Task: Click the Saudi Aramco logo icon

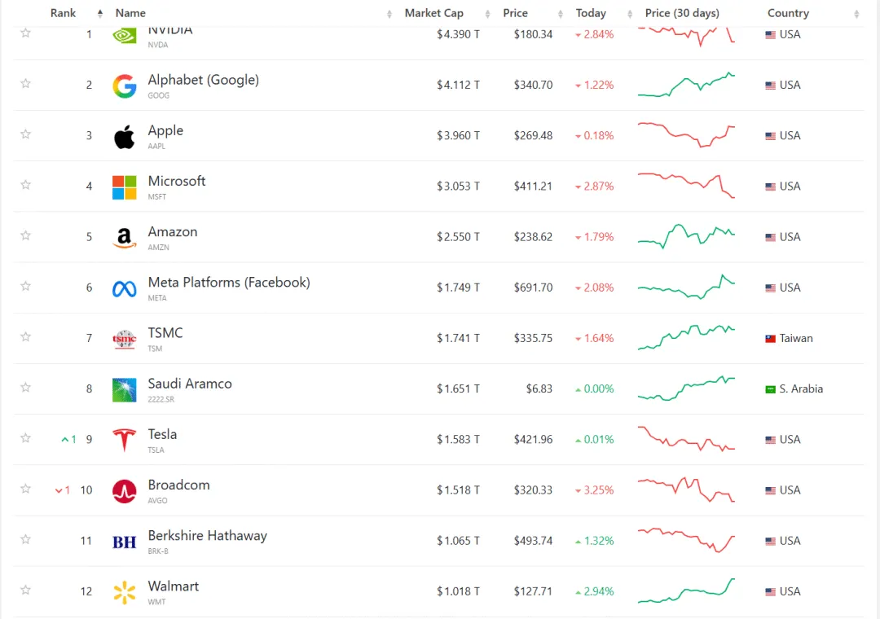Action: click(x=125, y=389)
